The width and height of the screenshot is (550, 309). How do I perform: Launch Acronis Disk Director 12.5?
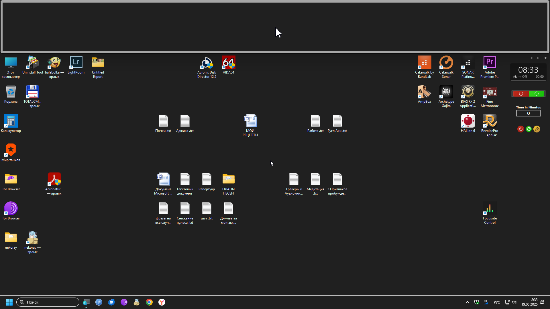point(207,67)
